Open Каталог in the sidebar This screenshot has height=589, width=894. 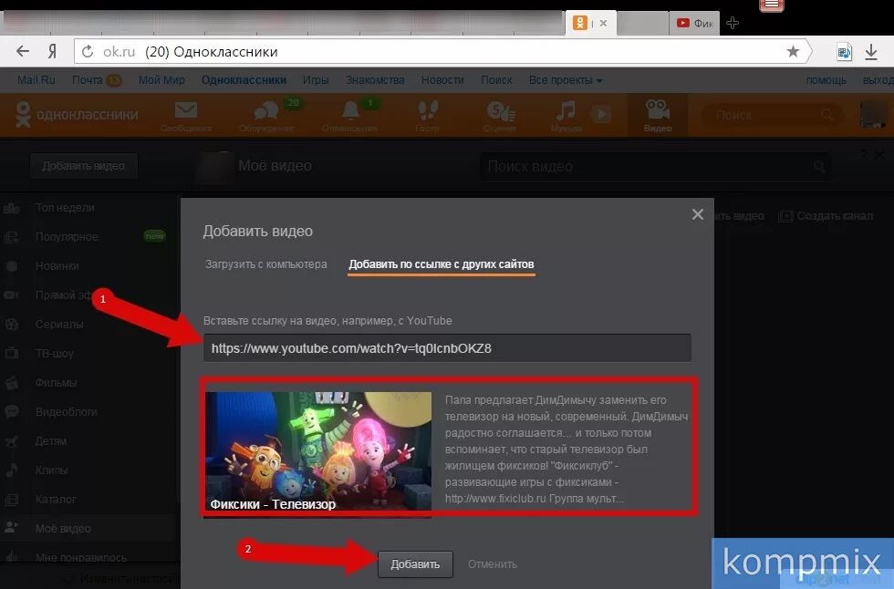[x=56, y=499]
